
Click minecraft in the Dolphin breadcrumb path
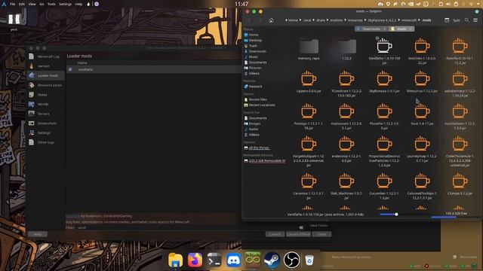(409, 20)
